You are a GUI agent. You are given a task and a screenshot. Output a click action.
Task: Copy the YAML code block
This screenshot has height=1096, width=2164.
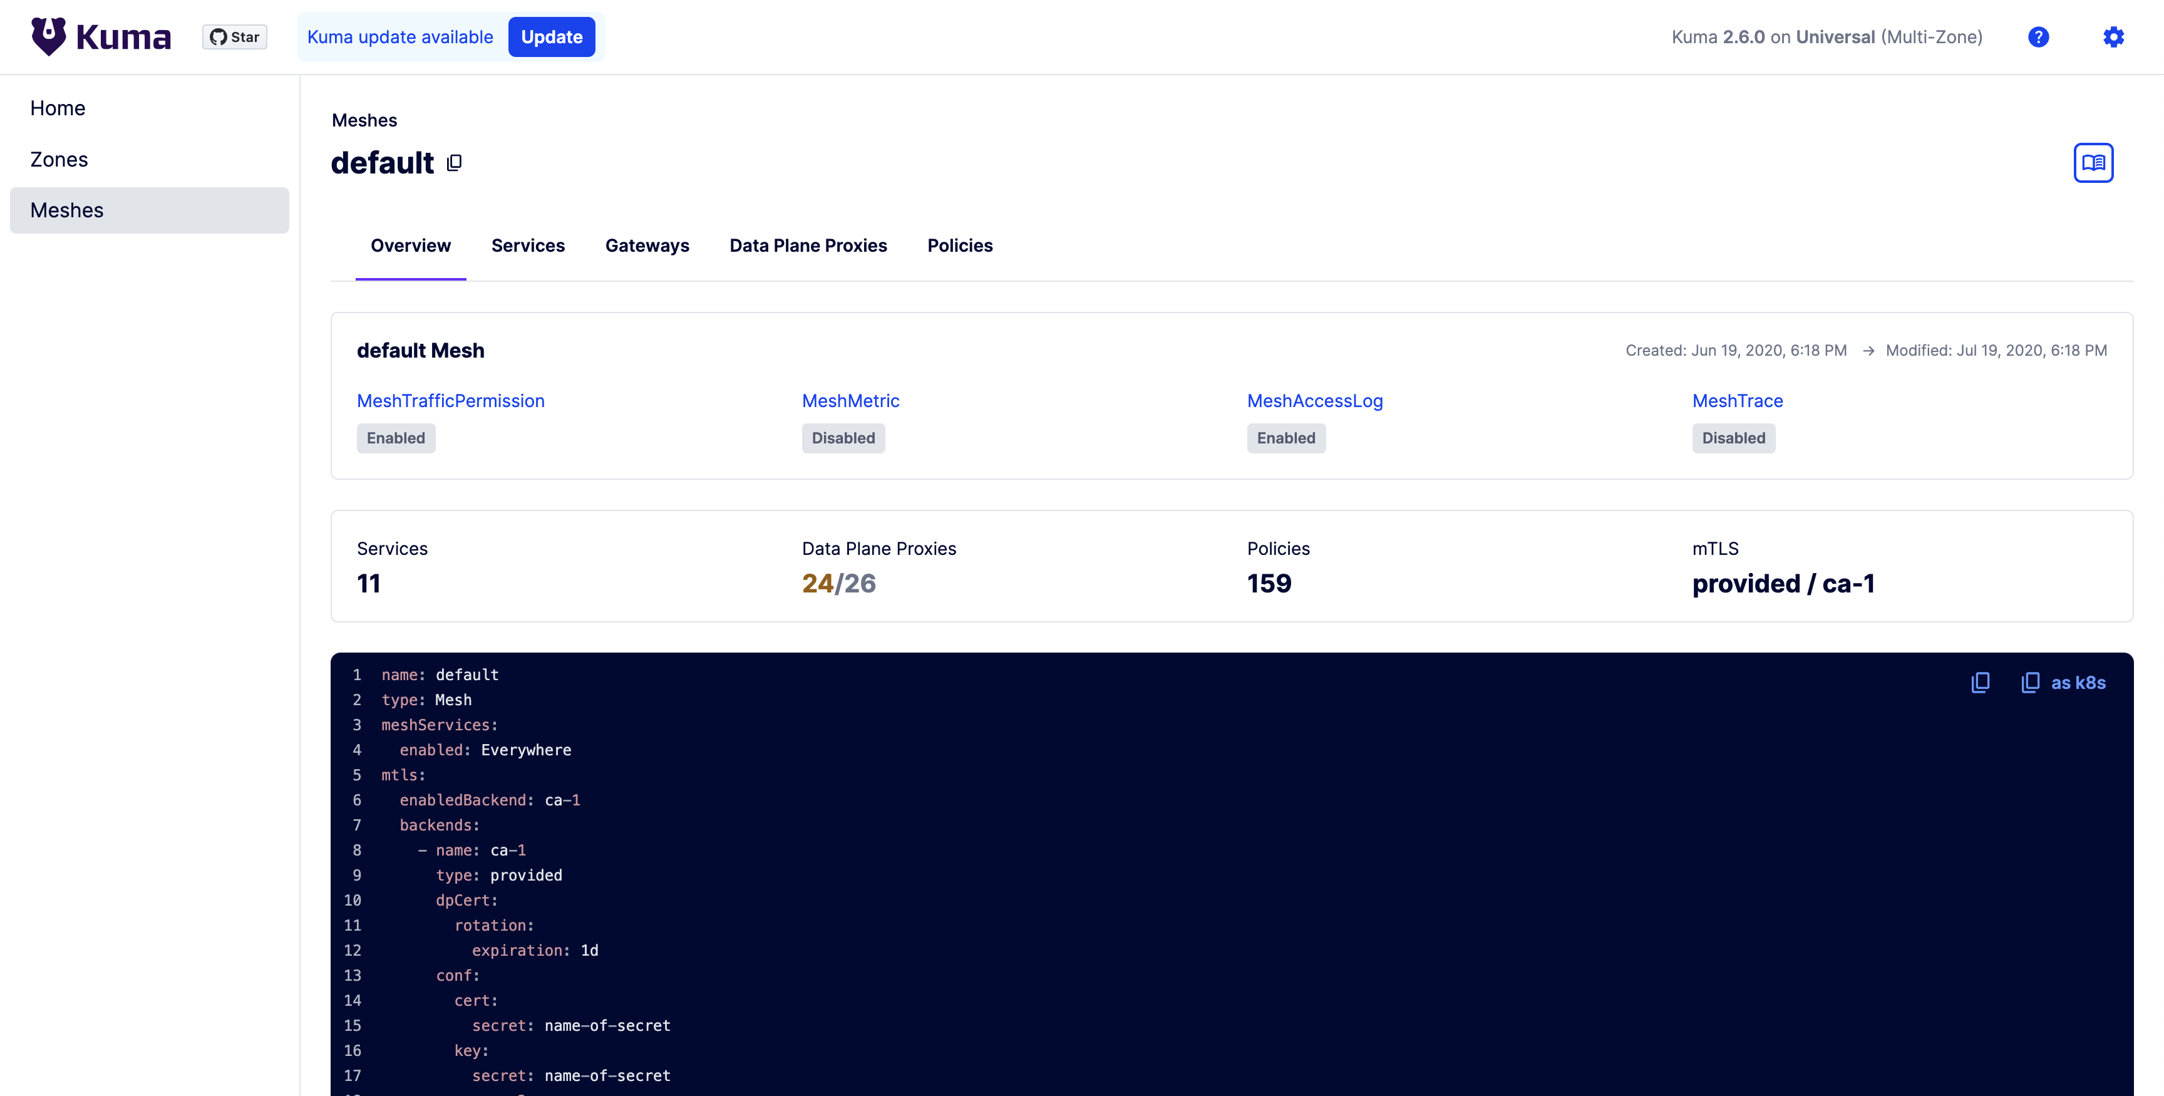click(1981, 683)
